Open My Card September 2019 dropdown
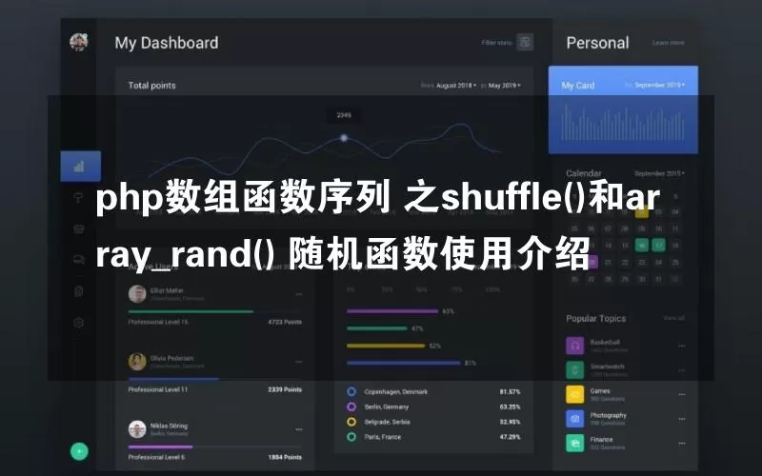The height and width of the screenshot is (476, 762). [x=659, y=85]
